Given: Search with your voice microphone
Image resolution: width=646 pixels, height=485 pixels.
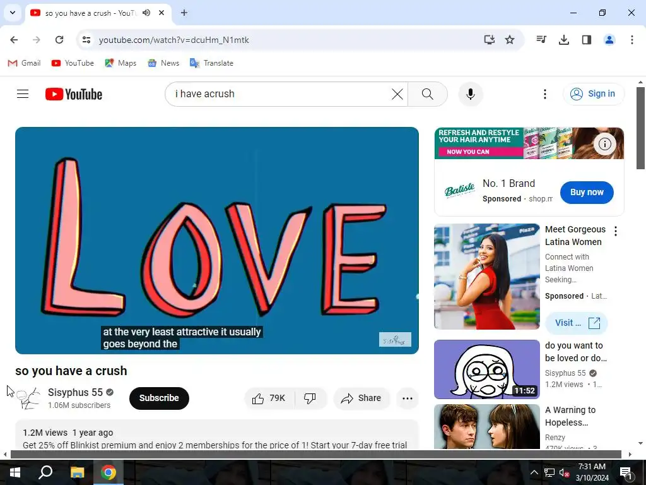Looking at the screenshot, I should [x=470, y=94].
